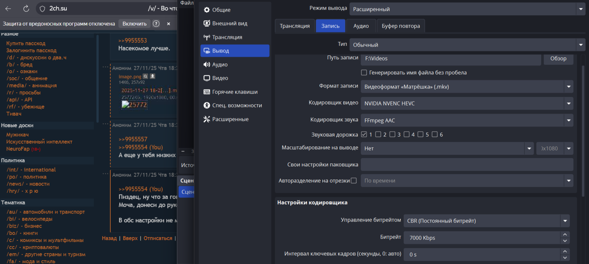Download image.png via the download icon
The image size is (589, 264).
point(153,77)
